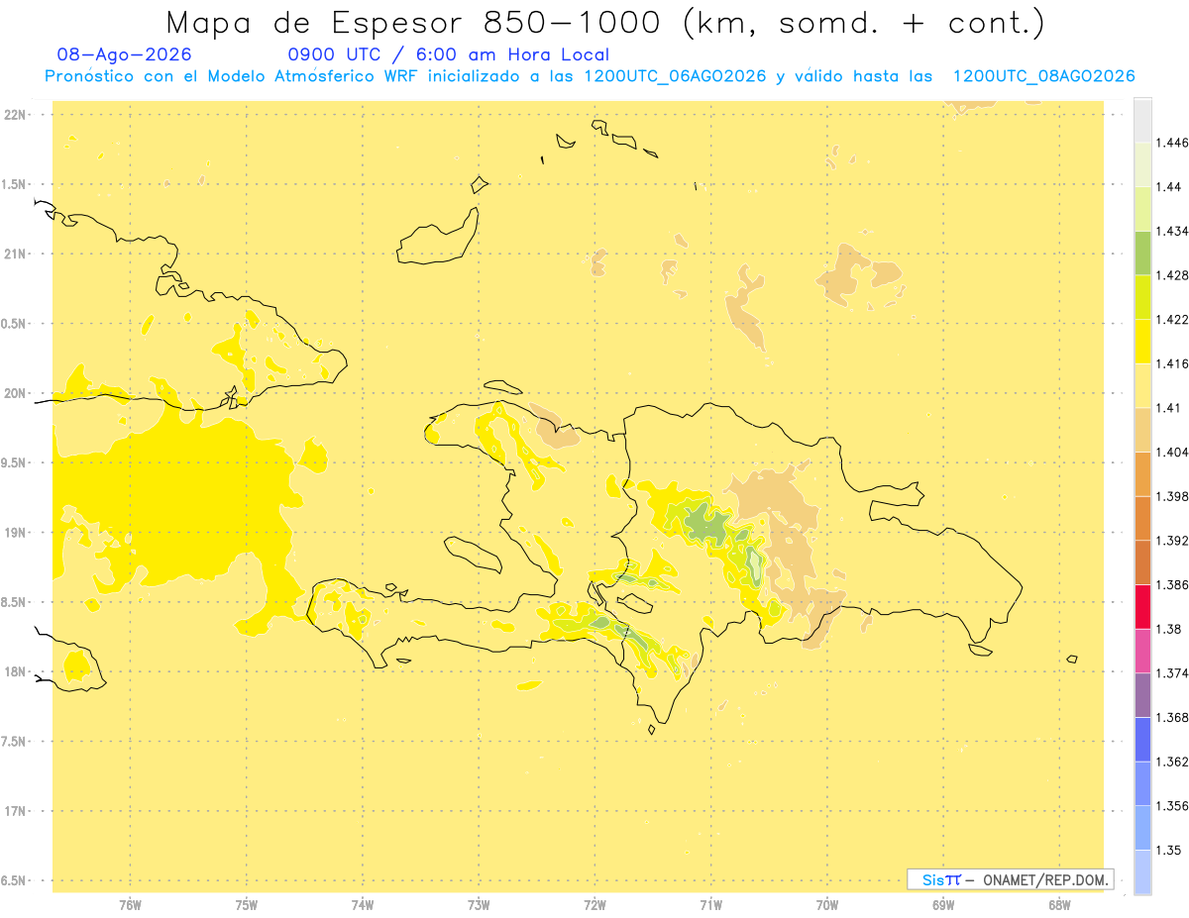The height and width of the screenshot is (918, 1189).
Task: Click the longitude axis label 70W
Action: click(827, 905)
